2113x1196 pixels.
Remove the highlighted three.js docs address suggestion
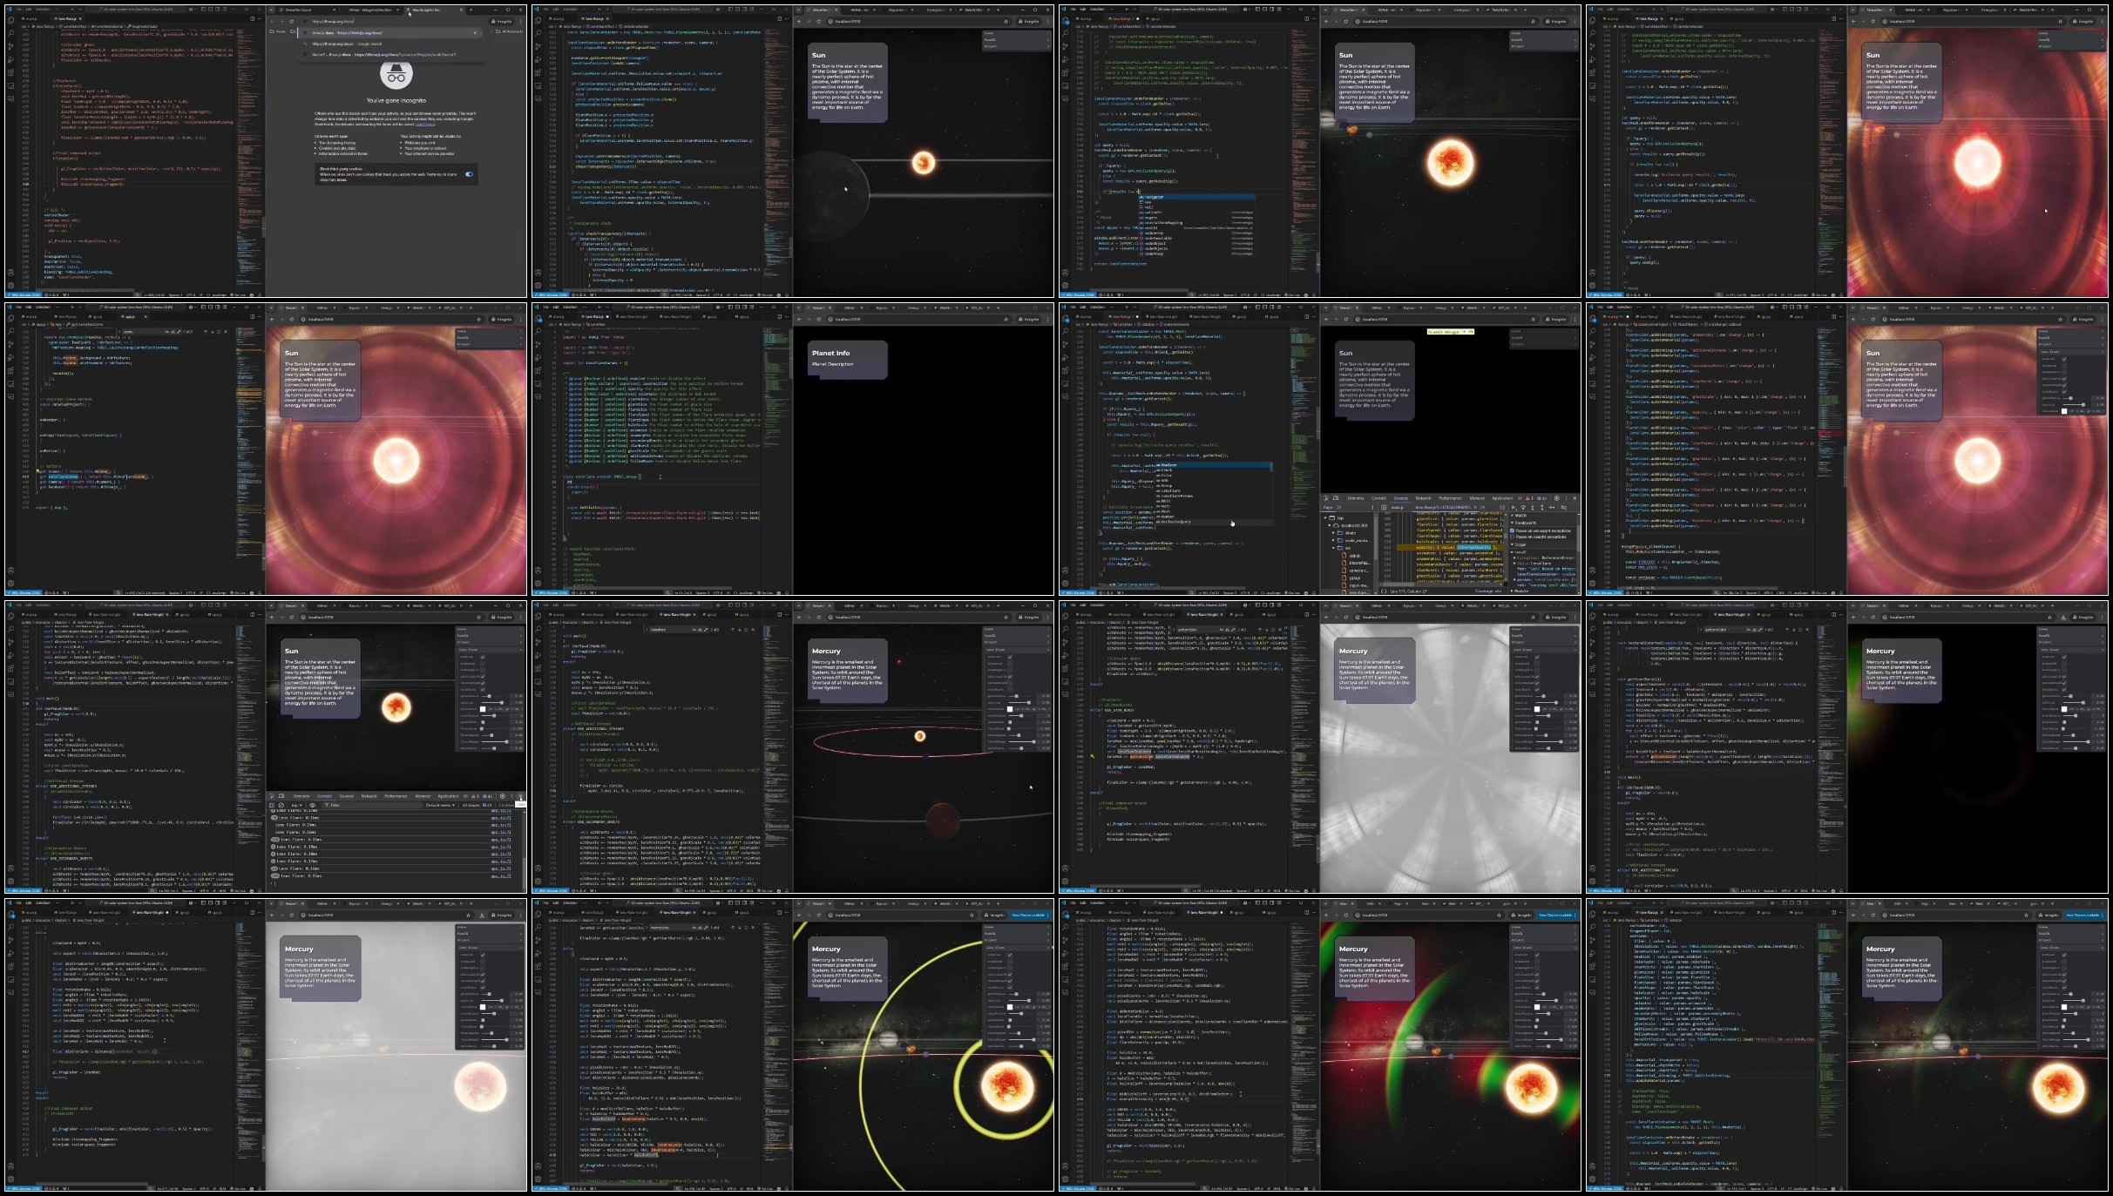coord(475,33)
